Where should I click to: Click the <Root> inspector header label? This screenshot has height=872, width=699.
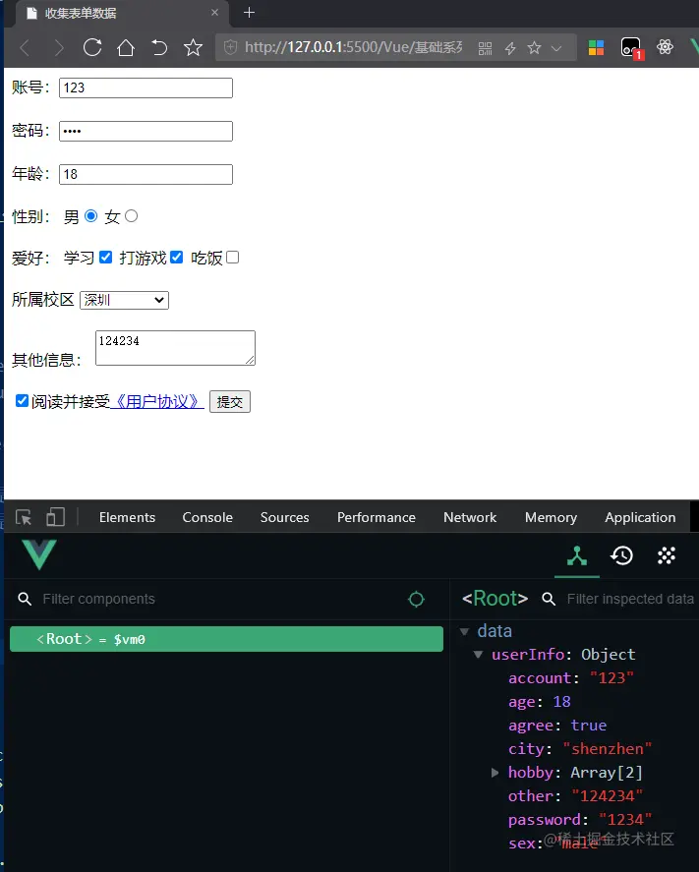[495, 599]
